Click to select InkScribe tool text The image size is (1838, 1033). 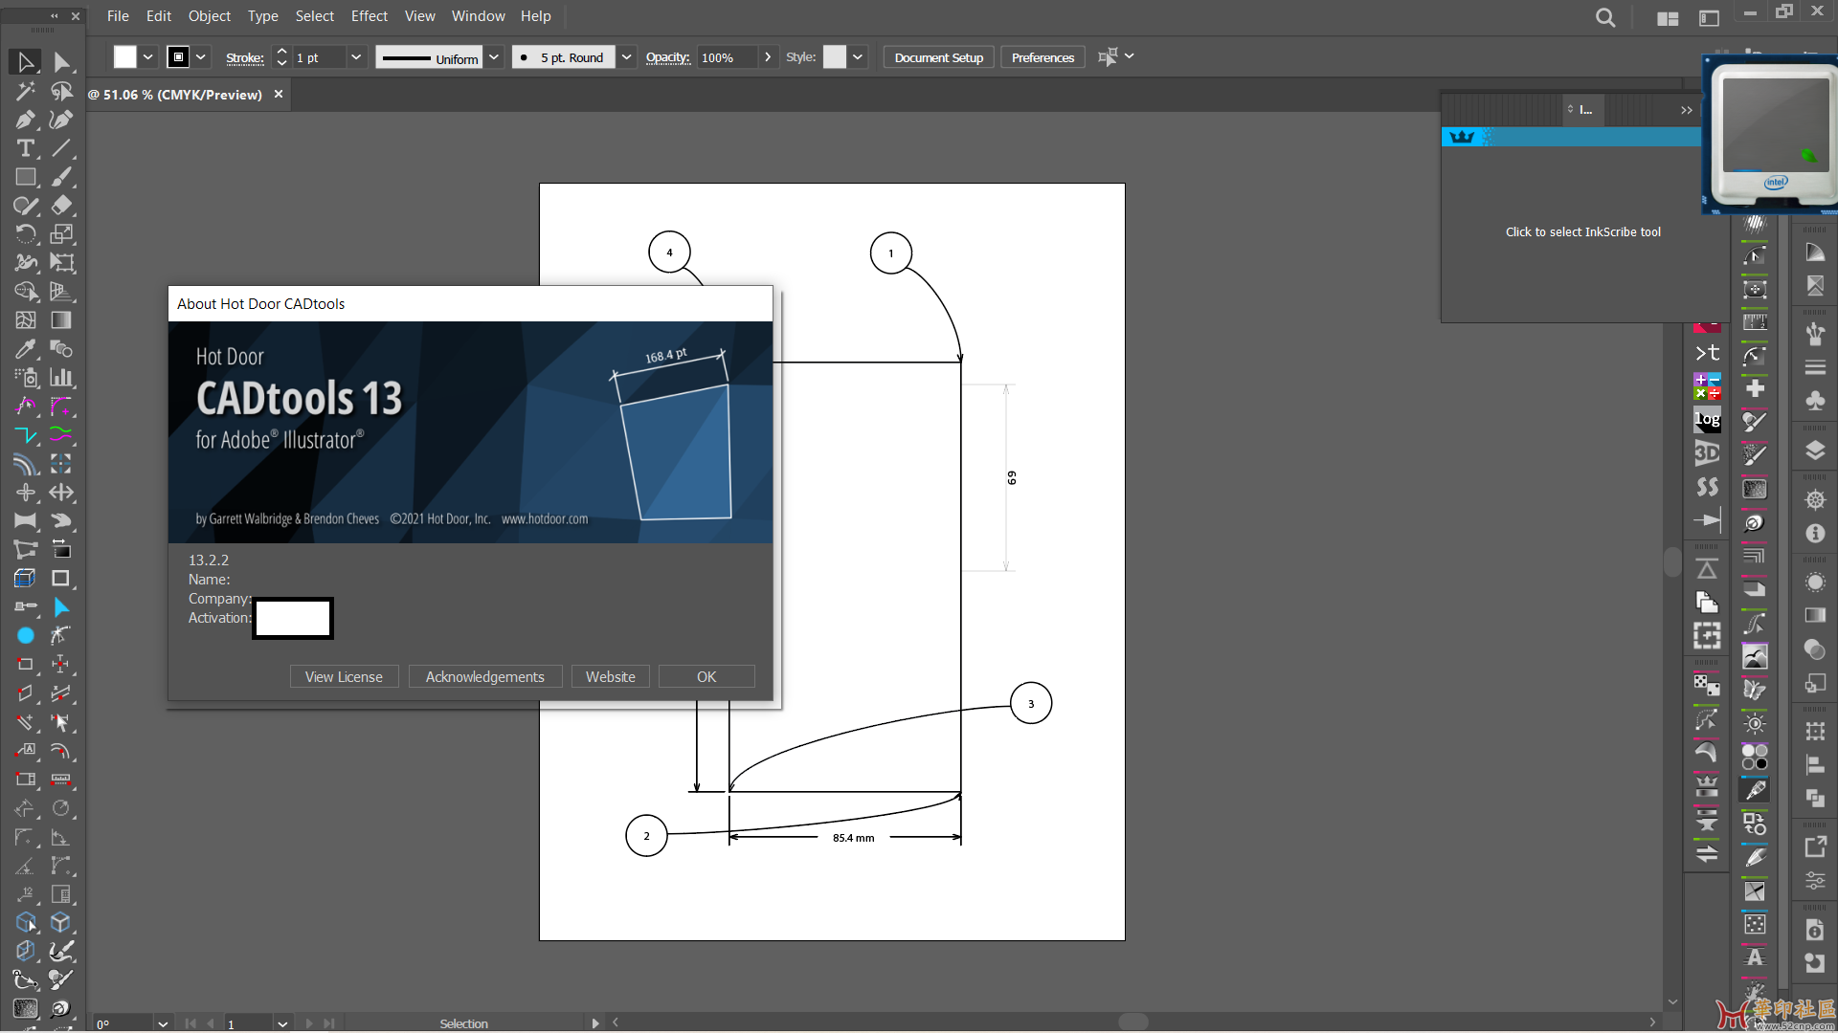[1582, 232]
